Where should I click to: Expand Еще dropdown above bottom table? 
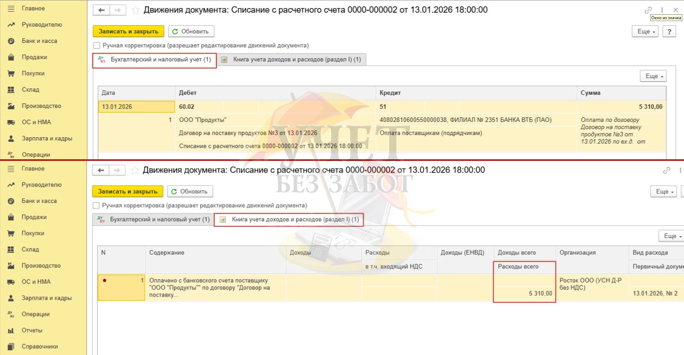(x=672, y=236)
